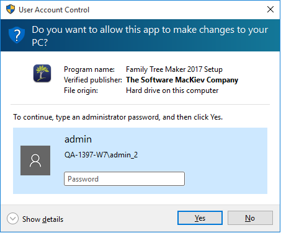The image size is (281, 233).
Task: Click the blue admin credential tile
Action: point(140,161)
